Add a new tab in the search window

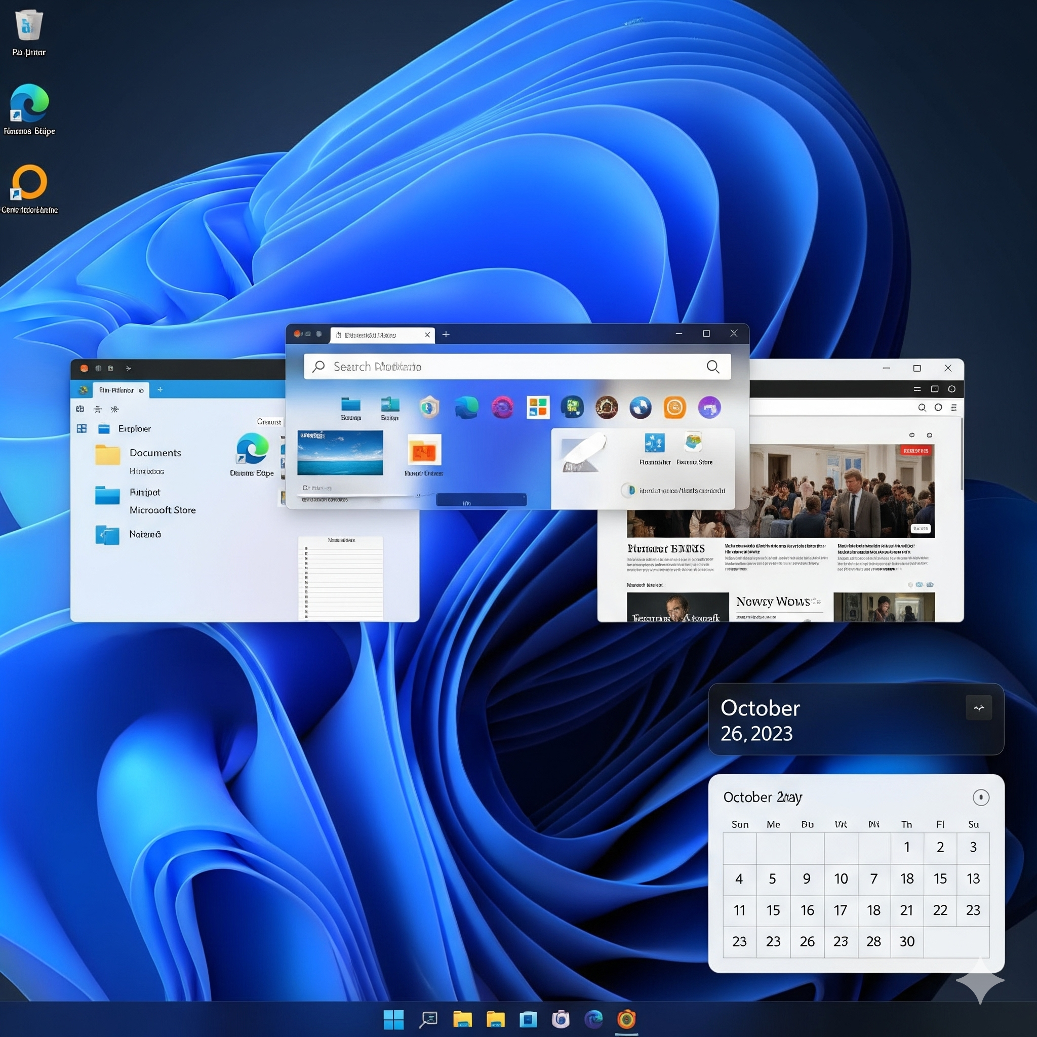click(x=446, y=334)
